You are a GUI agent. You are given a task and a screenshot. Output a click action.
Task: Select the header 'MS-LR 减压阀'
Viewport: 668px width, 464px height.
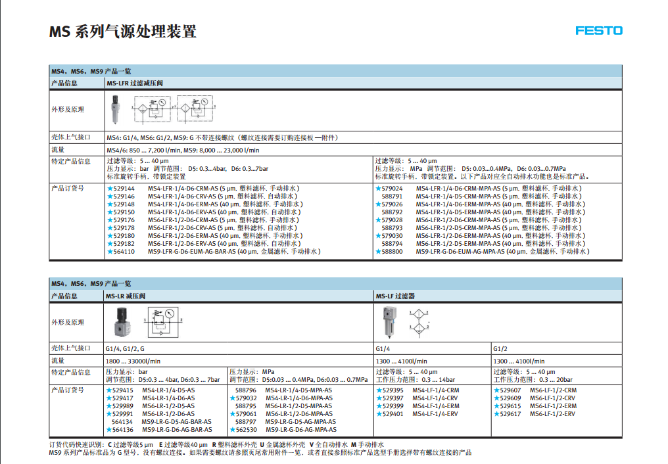tap(125, 296)
